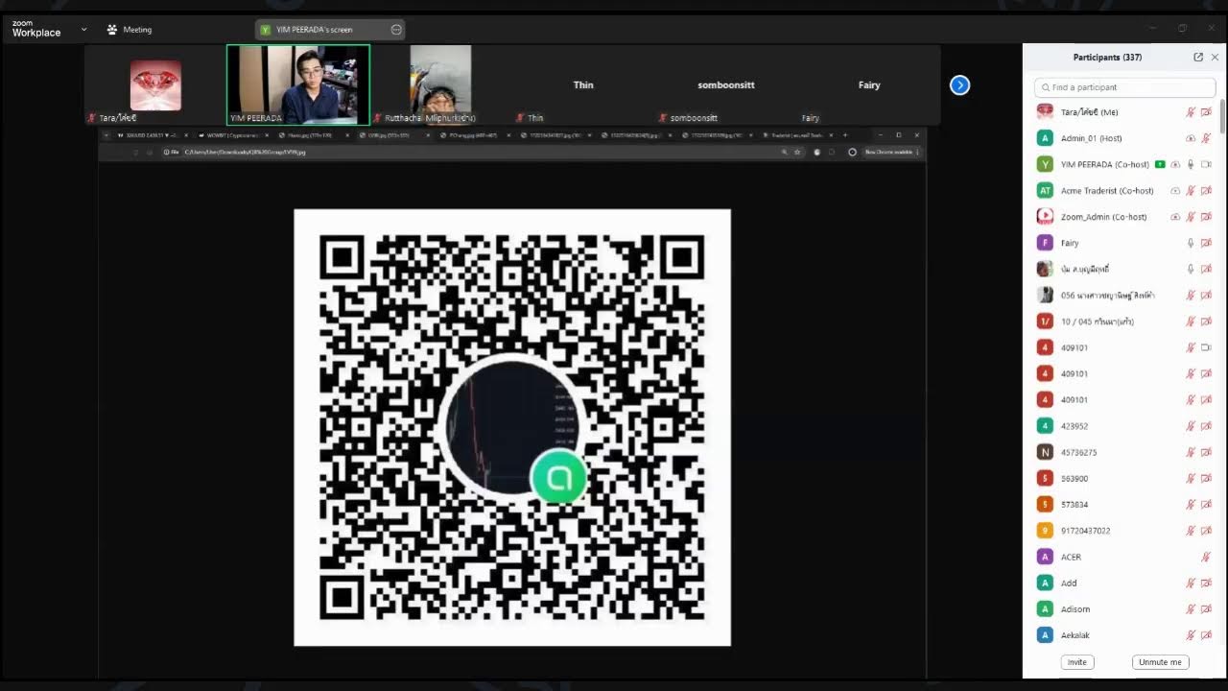Click the camera-off icon for Zoom_Admin
Viewport: 1228px width, 691px height.
pyautogui.click(x=1206, y=217)
